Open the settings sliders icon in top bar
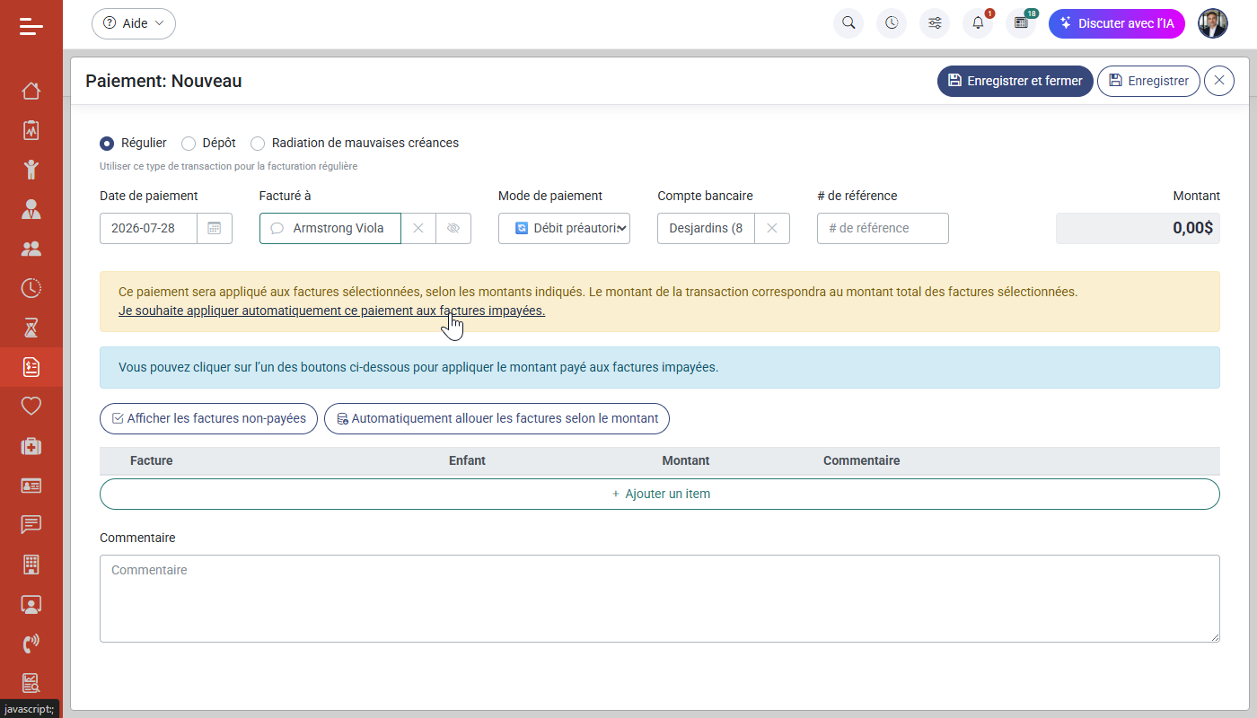1257x718 pixels. (935, 23)
